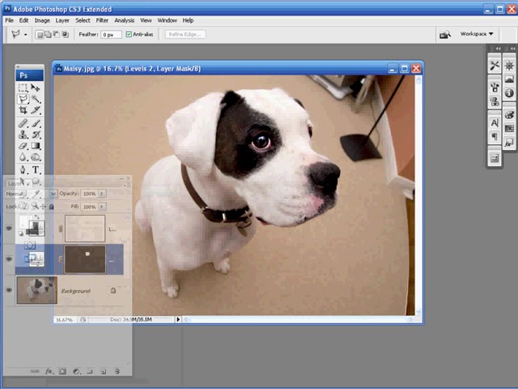Image resolution: width=518 pixels, height=389 pixels.
Task: Choose Add to selection mode
Action: (x=48, y=34)
